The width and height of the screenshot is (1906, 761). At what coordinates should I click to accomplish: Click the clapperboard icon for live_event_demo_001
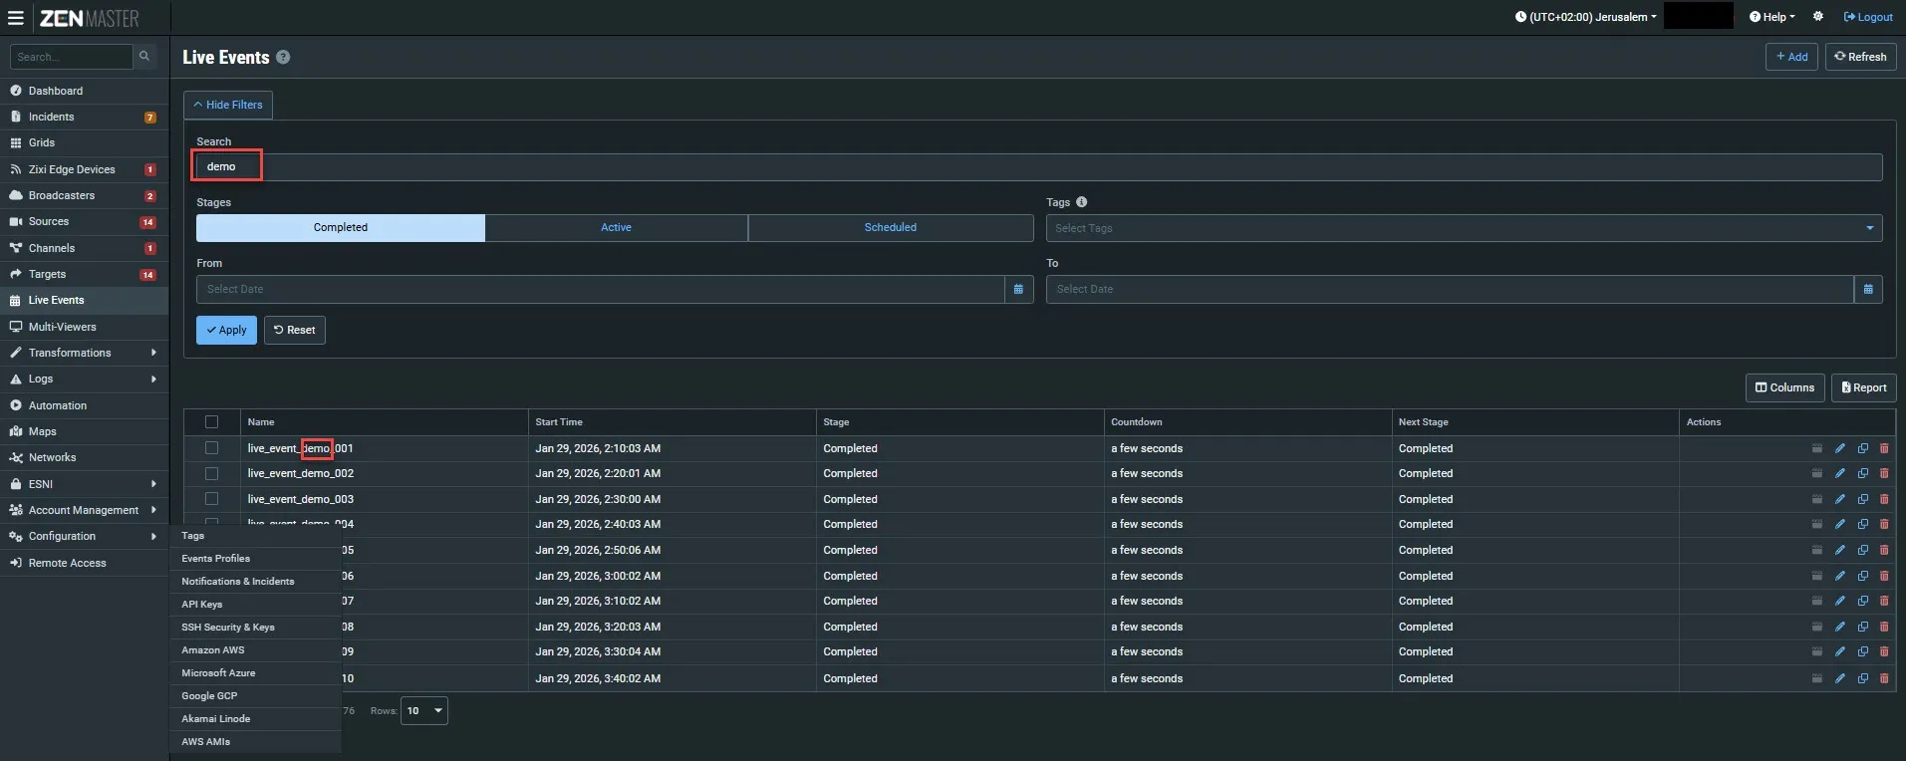tap(1816, 448)
